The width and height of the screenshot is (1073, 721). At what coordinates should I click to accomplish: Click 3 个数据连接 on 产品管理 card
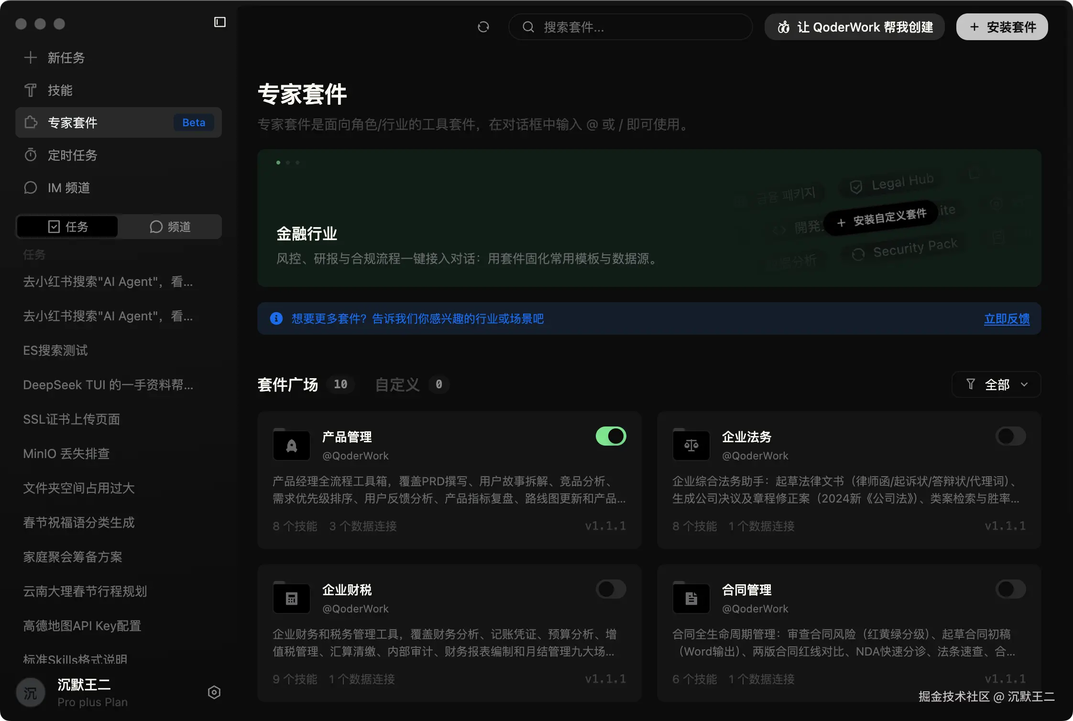[363, 526]
